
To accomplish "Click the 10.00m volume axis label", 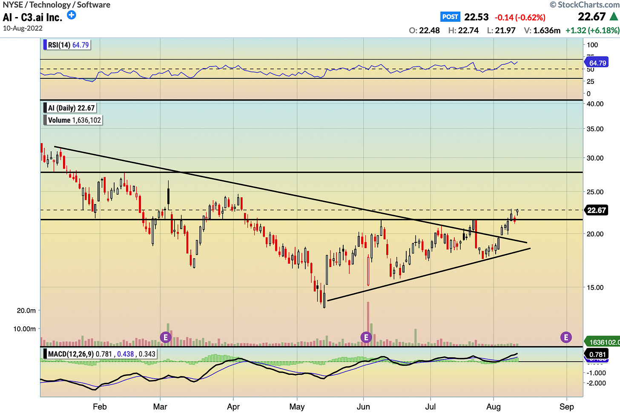I will click(25, 328).
